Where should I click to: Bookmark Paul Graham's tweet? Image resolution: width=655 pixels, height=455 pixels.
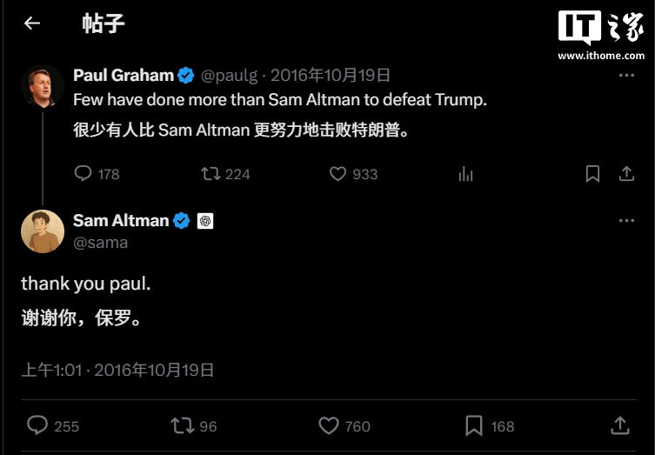tap(592, 174)
